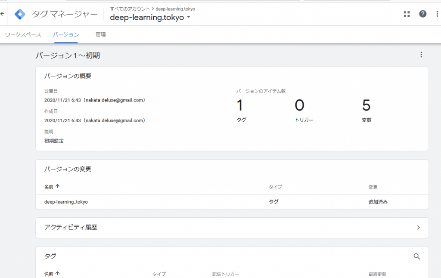Click the タグ マネージャー title

65,14
